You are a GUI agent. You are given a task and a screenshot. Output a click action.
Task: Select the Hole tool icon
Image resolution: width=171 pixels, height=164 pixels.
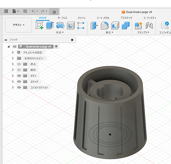tap(71, 25)
